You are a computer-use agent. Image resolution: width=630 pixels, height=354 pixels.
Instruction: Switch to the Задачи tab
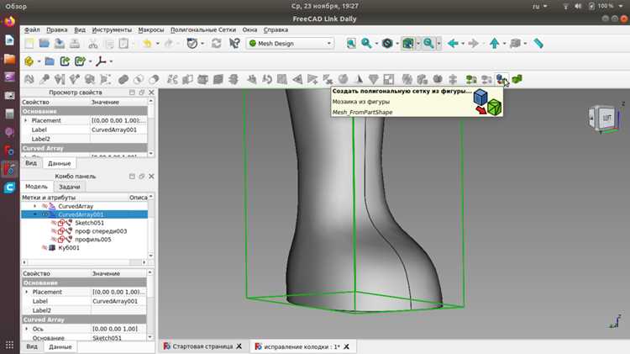pos(70,187)
